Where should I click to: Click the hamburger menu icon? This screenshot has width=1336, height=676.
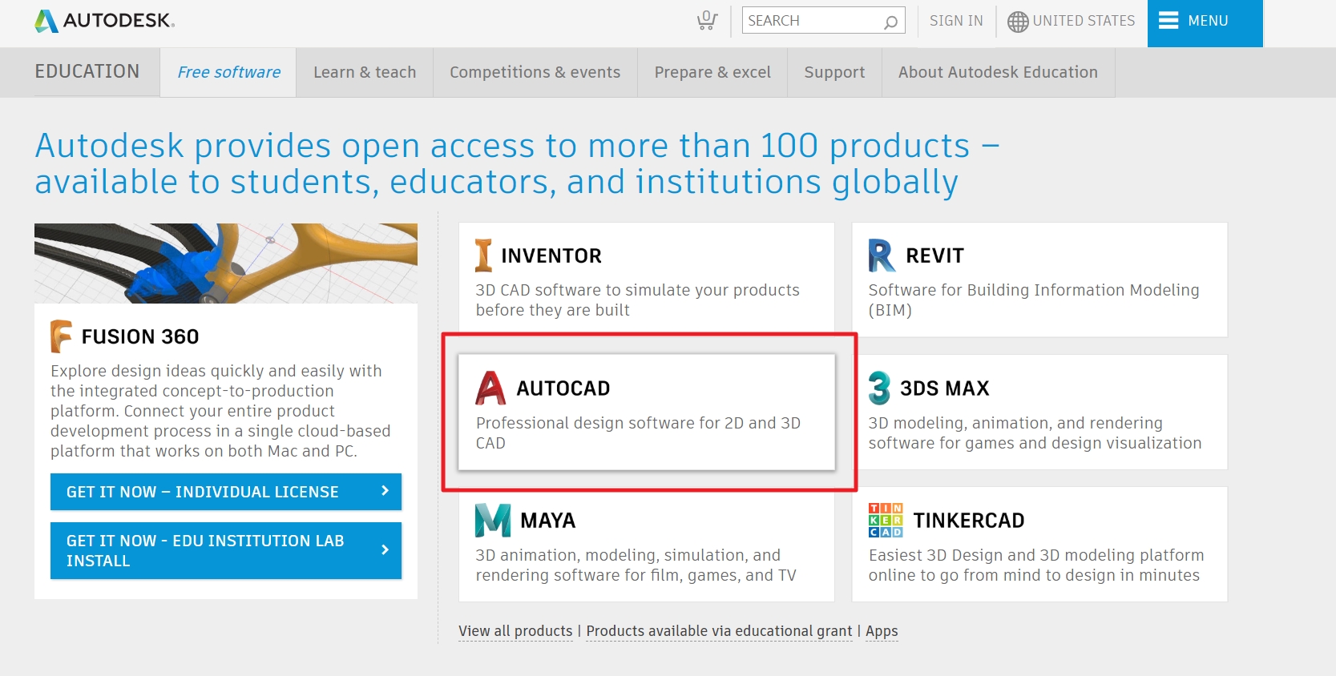[1168, 21]
